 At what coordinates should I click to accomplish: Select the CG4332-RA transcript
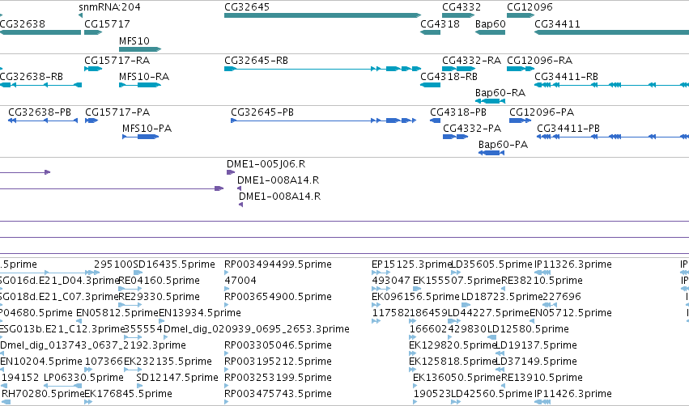tap(459, 69)
